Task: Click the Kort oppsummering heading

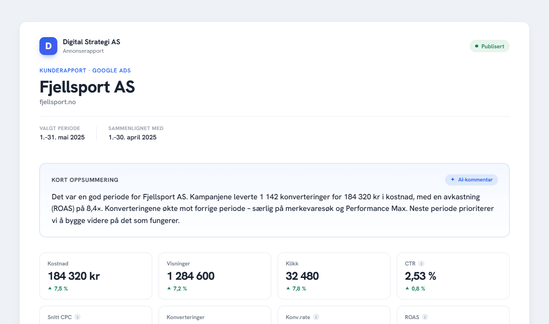Action: (x=85, y=180)
